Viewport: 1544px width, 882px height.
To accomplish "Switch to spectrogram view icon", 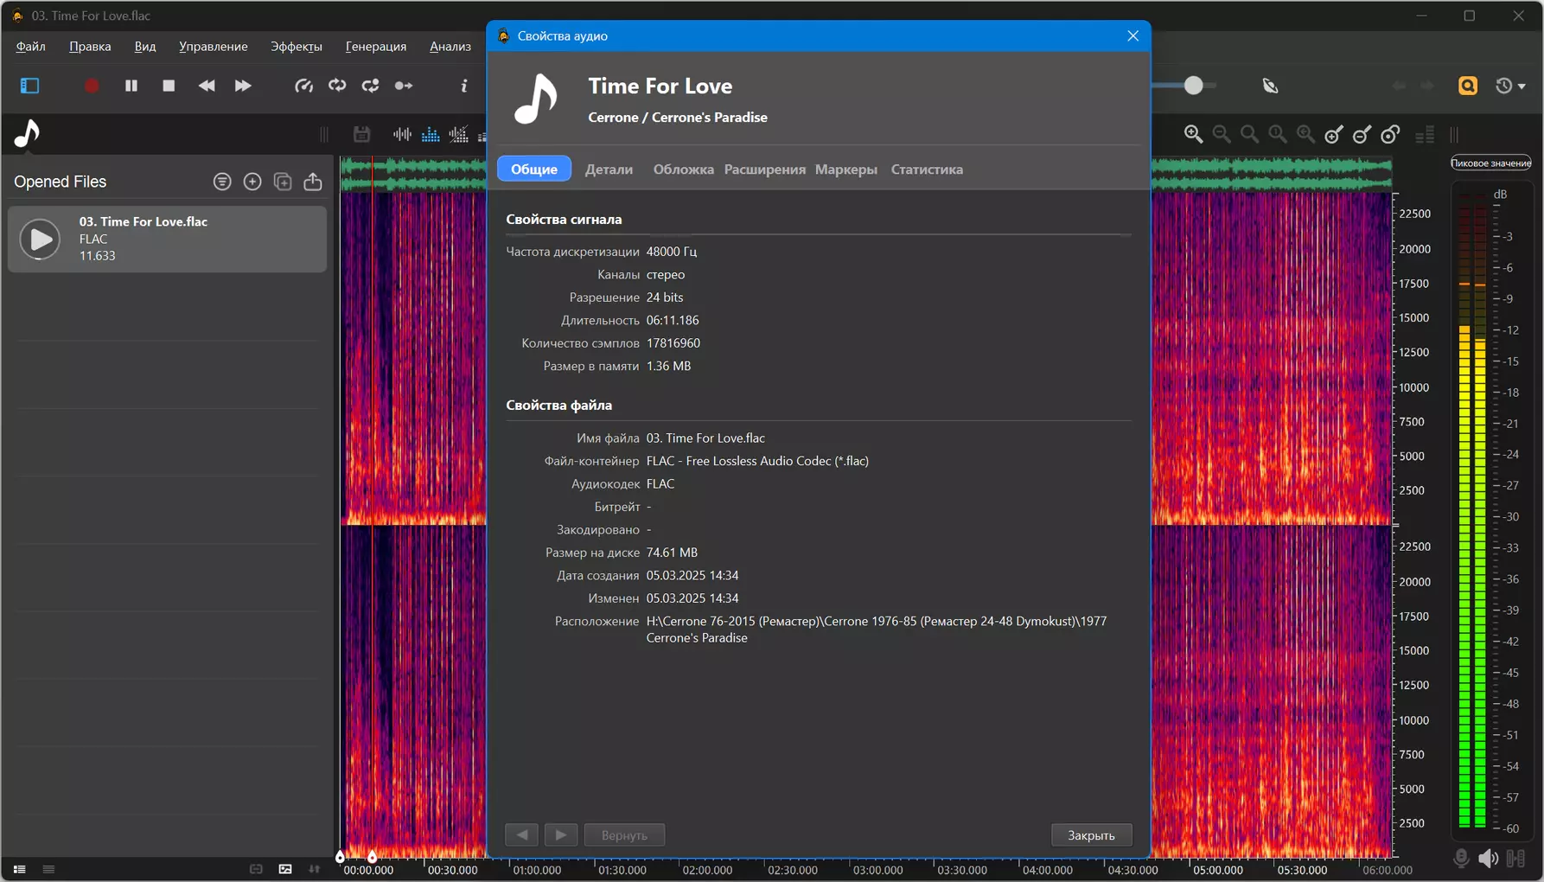I will (431, 134).
